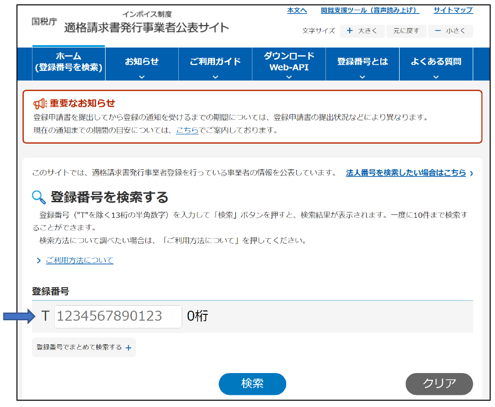Click the 登録番号 field label
495x407 pixels.
point(50,291)
